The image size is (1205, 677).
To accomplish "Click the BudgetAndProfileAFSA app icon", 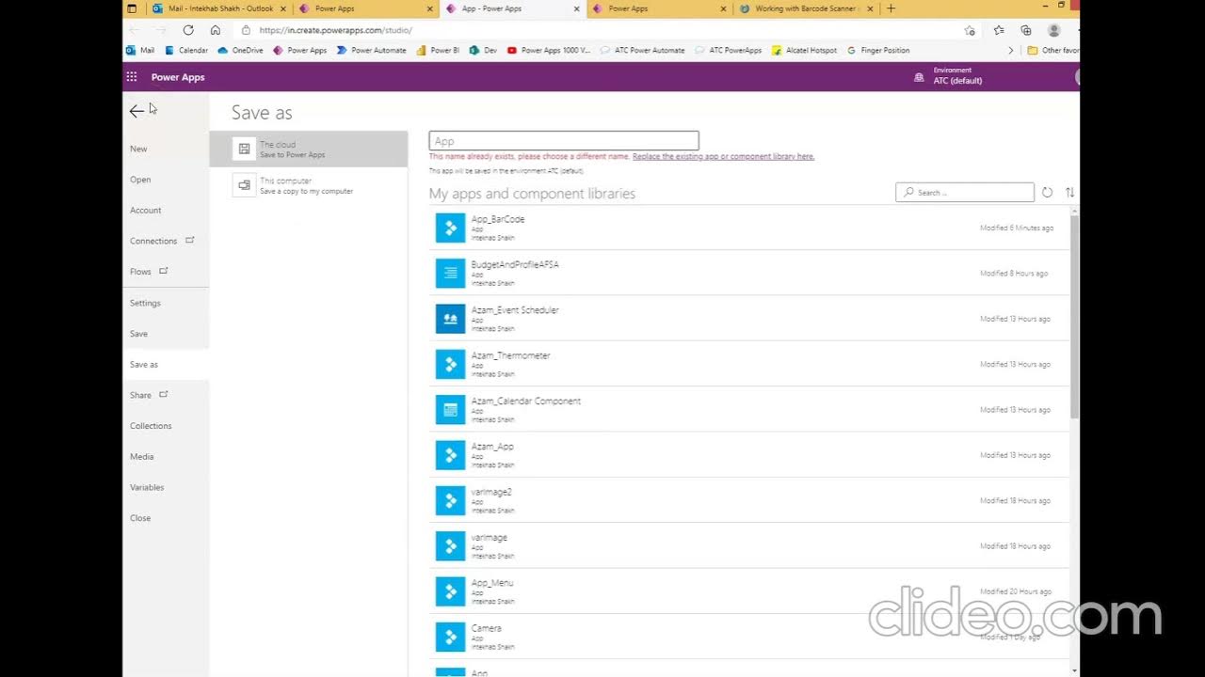I will coord(450,273).
